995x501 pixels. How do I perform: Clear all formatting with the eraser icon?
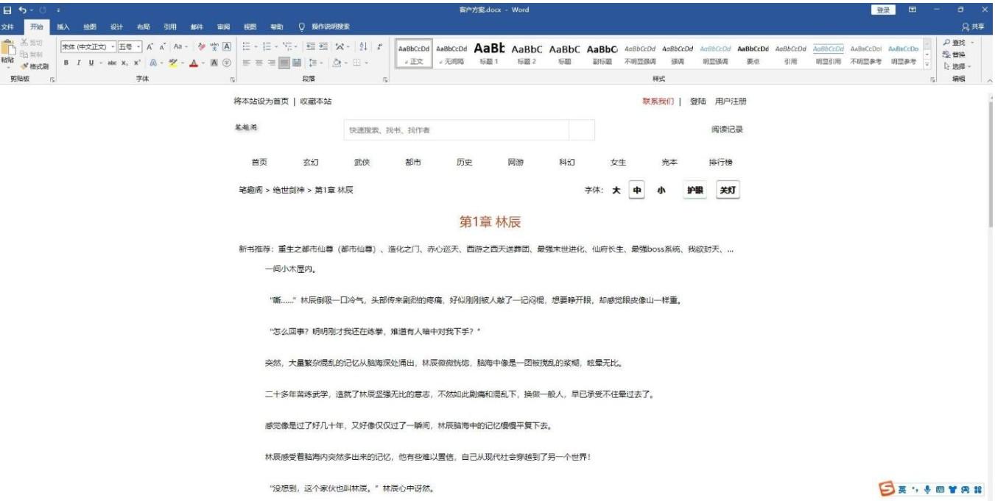201,46
